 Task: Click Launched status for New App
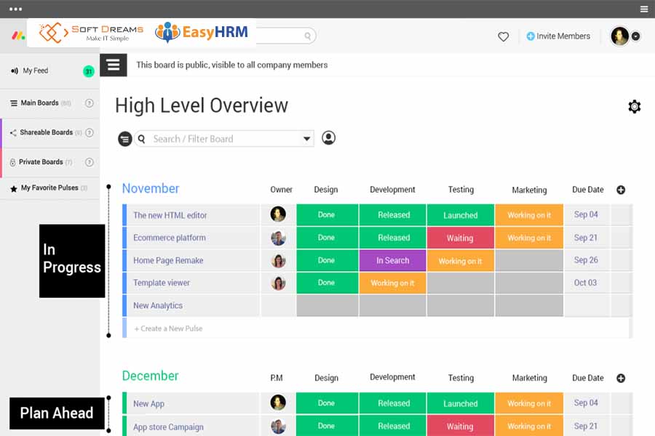(461, 403)
